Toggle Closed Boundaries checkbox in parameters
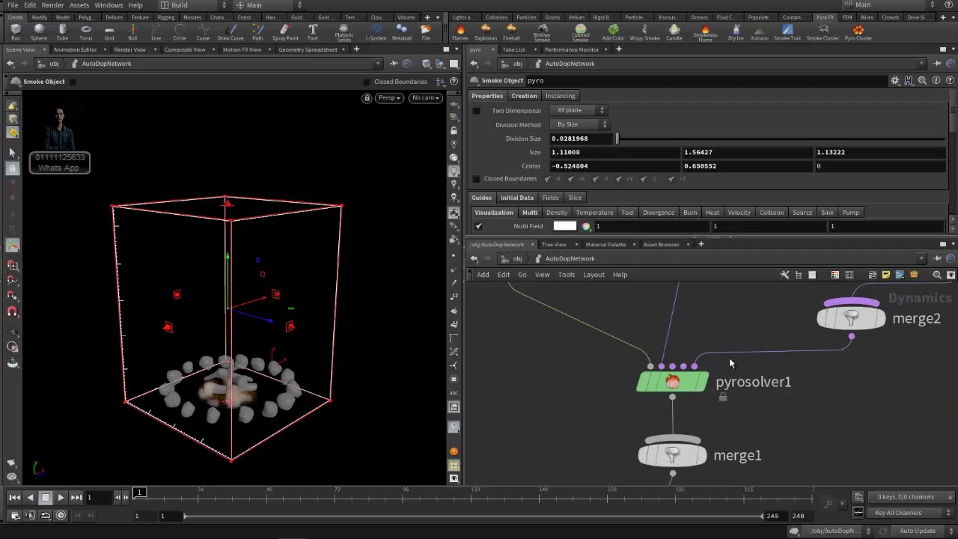The image size is (958, 539). (476, 179)
